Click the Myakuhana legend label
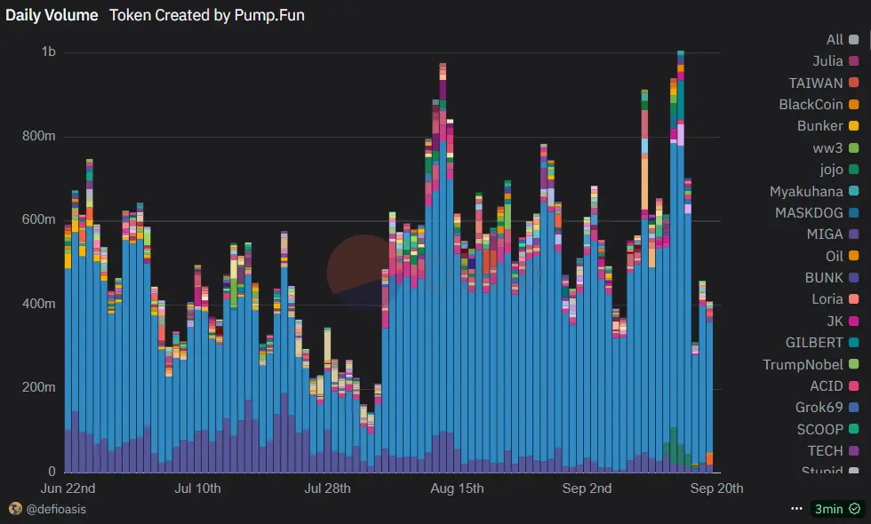871x524 pixels. [x=806, y=191]
